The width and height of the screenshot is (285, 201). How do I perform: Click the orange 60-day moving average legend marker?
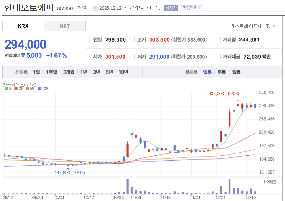[27, 89]
